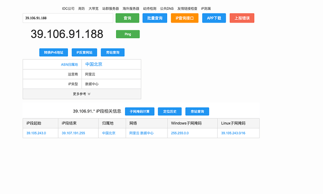Open the 劫持检测 navigation link

point(150,8)
